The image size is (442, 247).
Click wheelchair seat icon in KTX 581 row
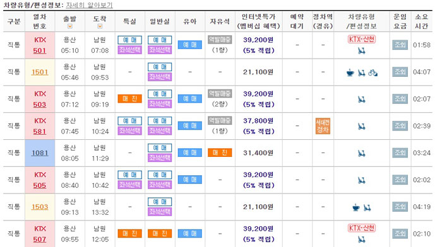coord(362,126)
